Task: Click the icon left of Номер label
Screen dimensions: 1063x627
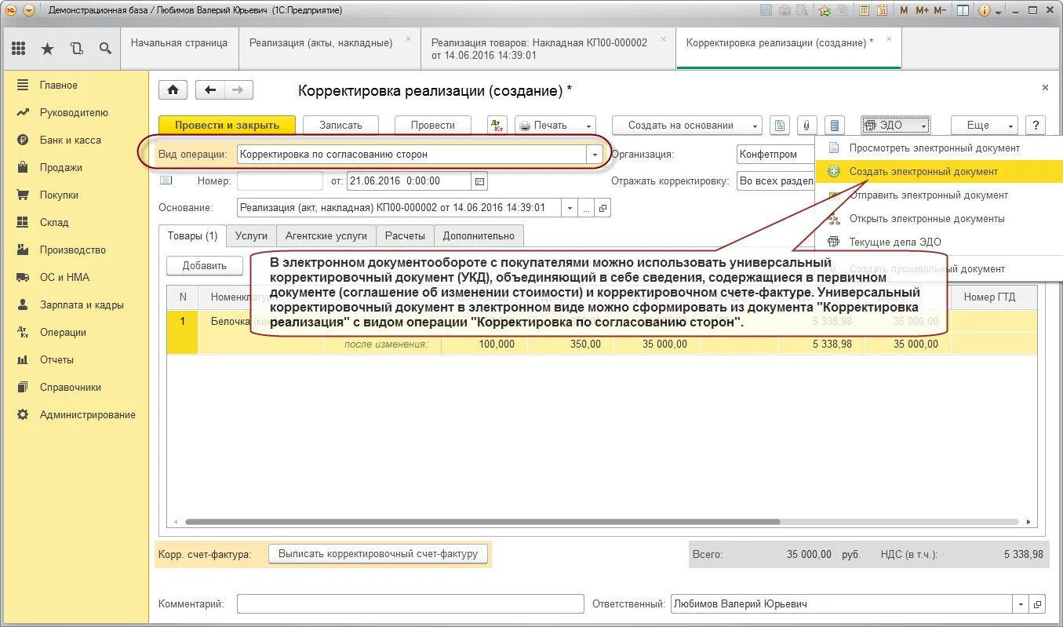Action: pos(166,180)
